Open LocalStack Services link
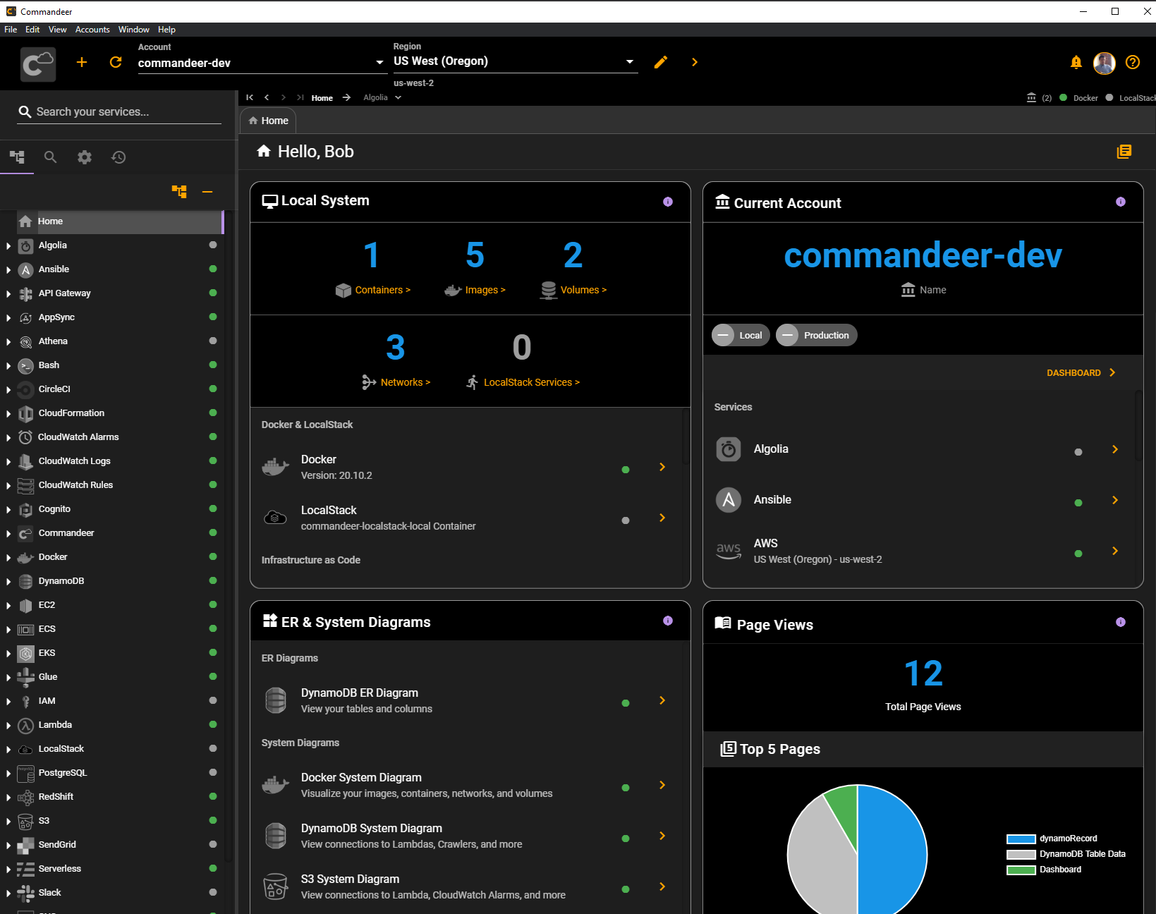The height and width of the screenshot is (914, 1156). click(532, 382)
